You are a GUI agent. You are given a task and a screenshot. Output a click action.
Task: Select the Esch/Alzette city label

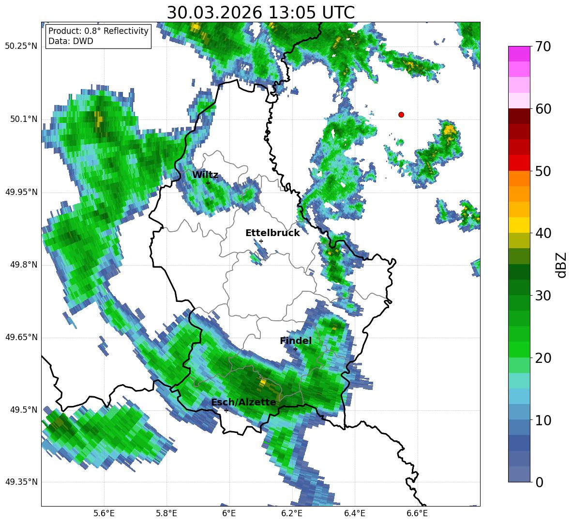243,403
